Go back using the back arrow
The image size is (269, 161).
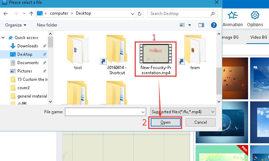6,14
